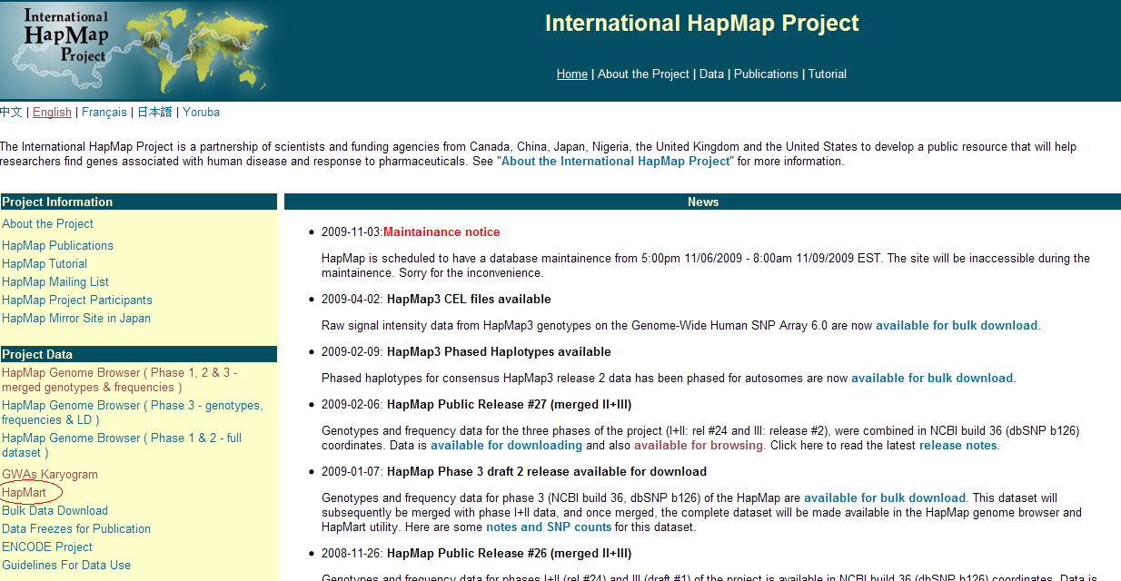
Task: Open Tutorial in the top navigation bar
Action: 828,74
